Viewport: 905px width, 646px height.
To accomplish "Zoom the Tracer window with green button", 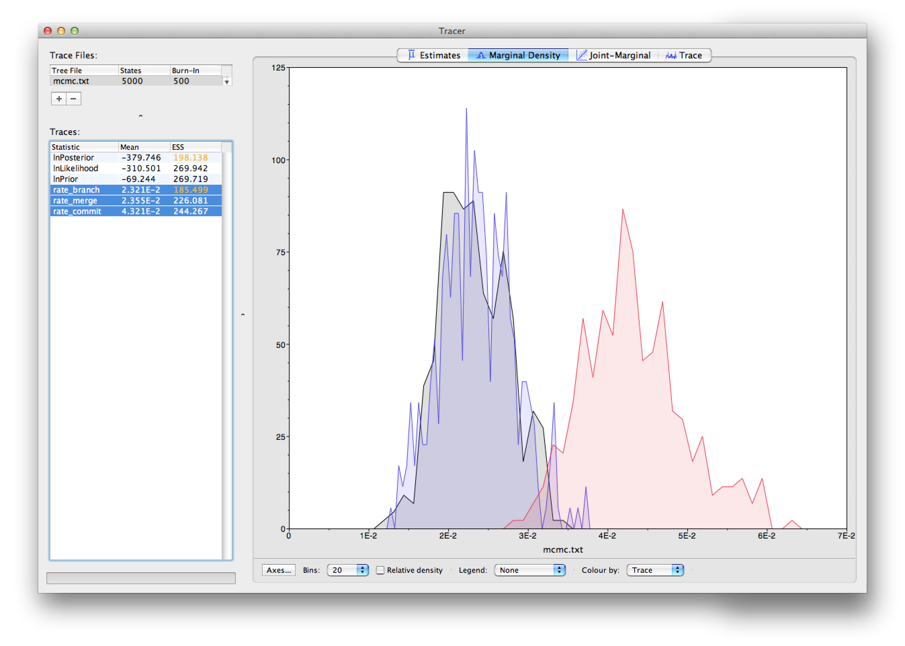I will point(75,31).
